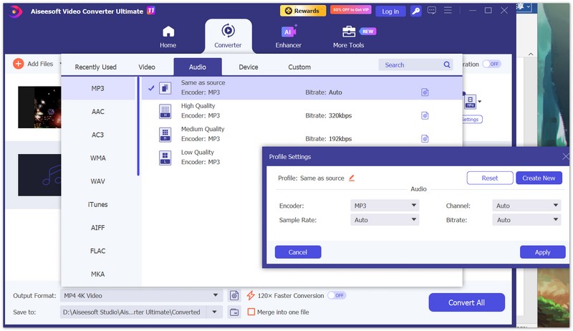Open the MP4 output format icon
The width and height of the screenshot is (573, 331).
(x=471, y=102)
